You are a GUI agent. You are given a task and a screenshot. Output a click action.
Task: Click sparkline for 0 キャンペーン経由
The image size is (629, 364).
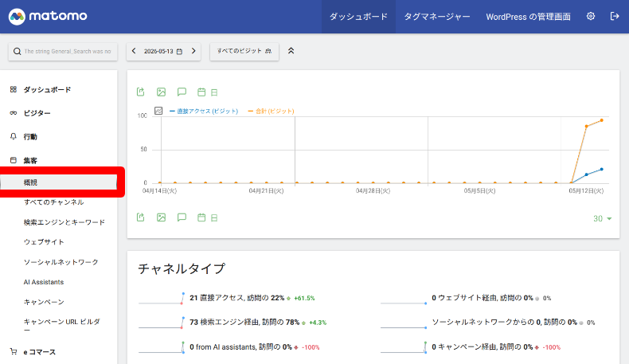tap(404, 347)
